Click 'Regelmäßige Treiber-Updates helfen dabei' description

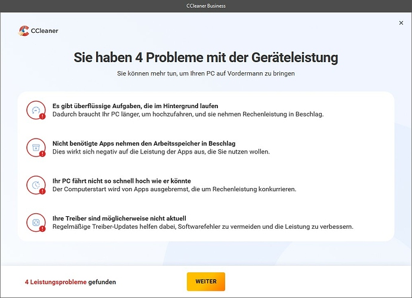(203, 226)
